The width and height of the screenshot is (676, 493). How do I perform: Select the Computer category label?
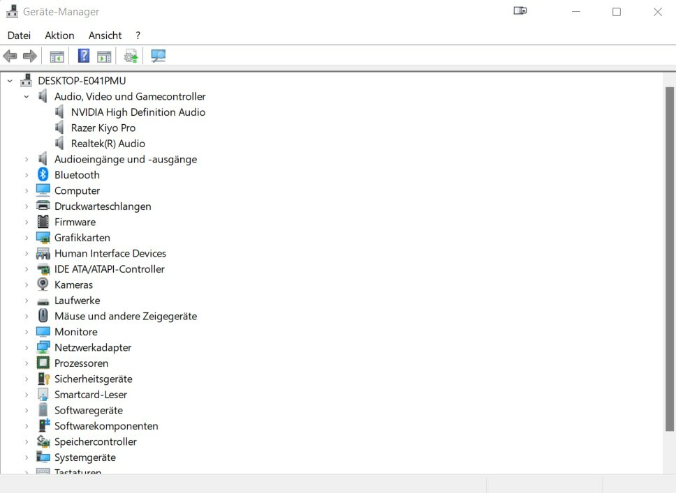click(78, 191)
